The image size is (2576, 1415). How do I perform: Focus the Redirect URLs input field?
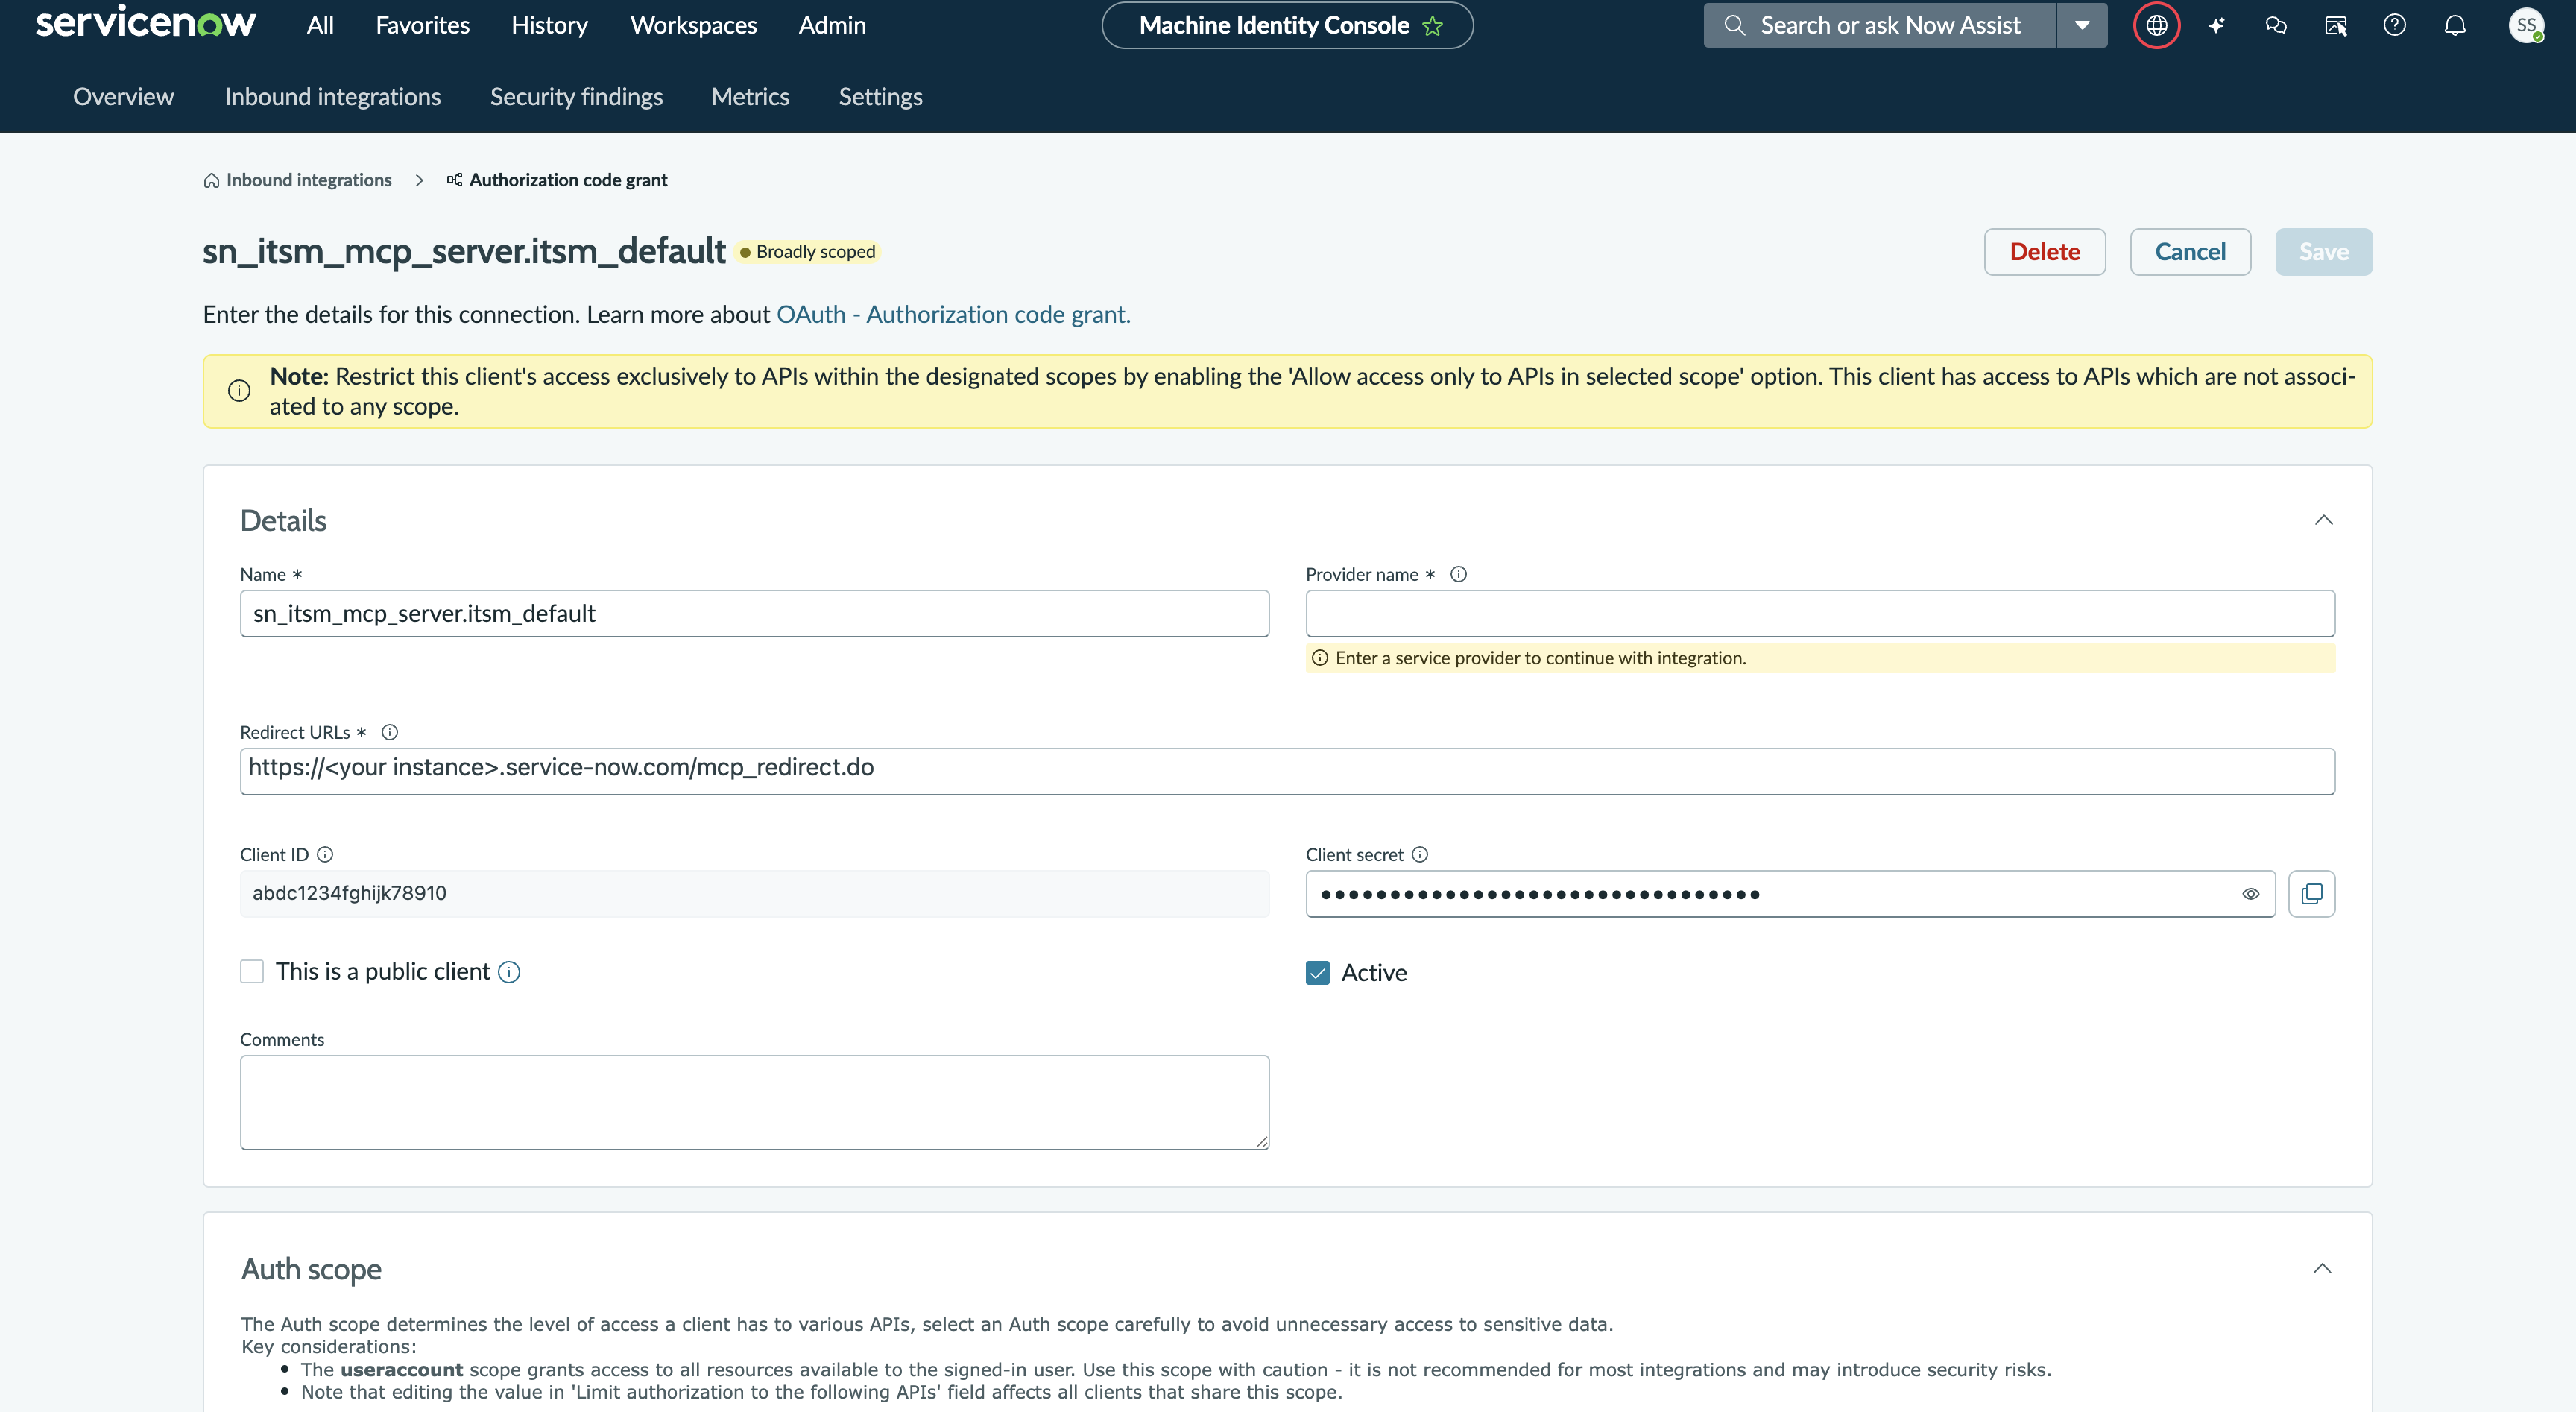(1288, 772)
